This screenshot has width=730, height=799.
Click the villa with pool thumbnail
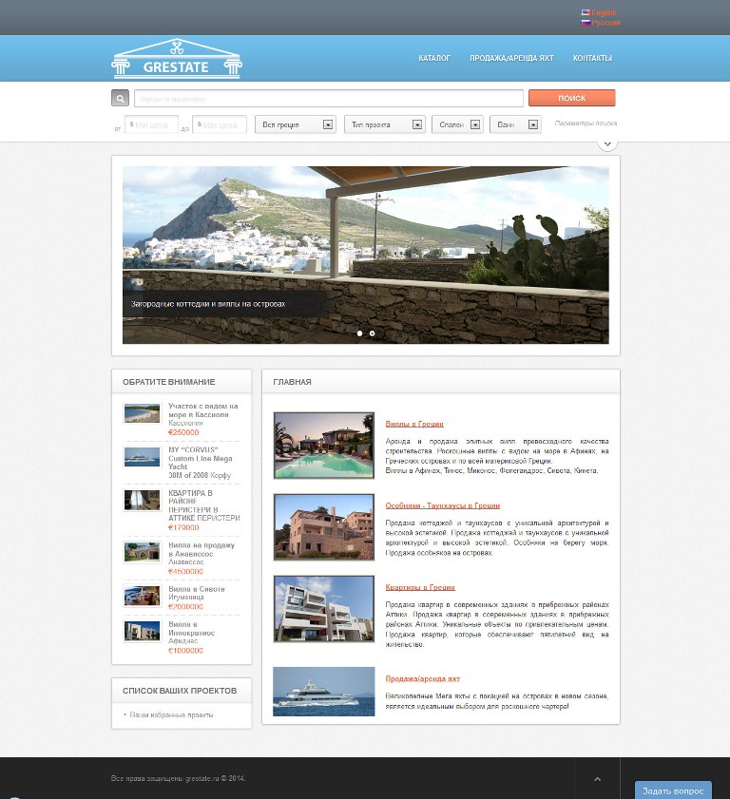click(324, 446)
